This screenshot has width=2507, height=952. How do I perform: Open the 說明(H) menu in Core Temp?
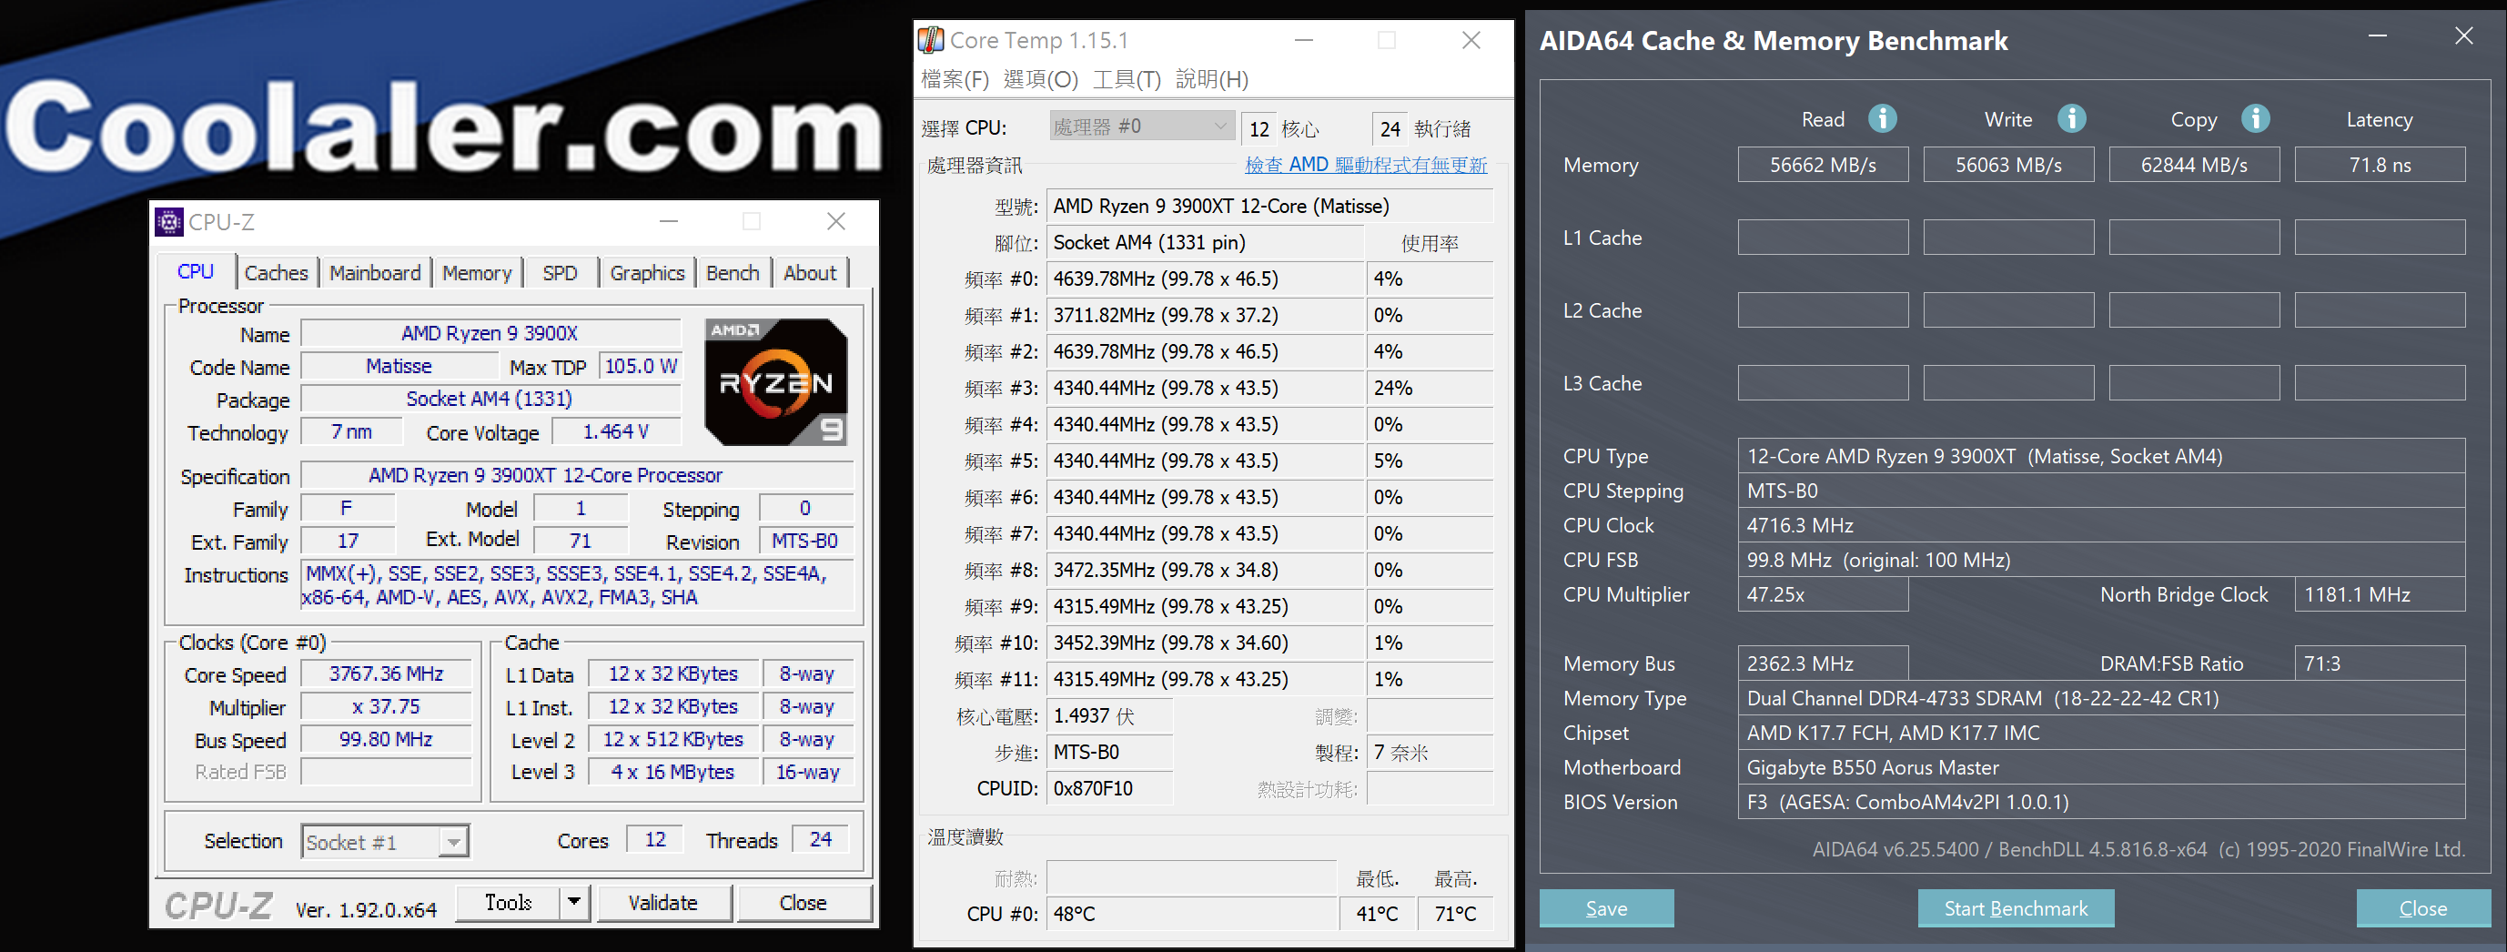click(1212, 79)
